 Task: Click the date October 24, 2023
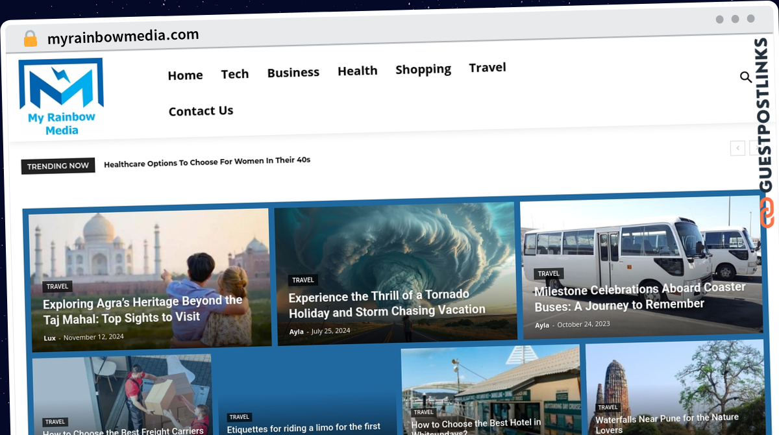click(x=584, y=324)
